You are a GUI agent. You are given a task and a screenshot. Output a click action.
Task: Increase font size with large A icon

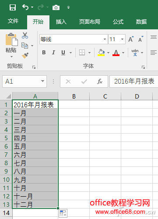click(131, 39)
